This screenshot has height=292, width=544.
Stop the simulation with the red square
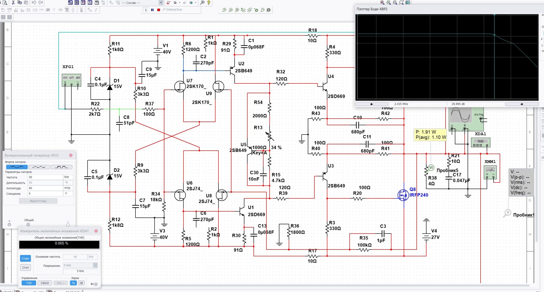(159, 10)
